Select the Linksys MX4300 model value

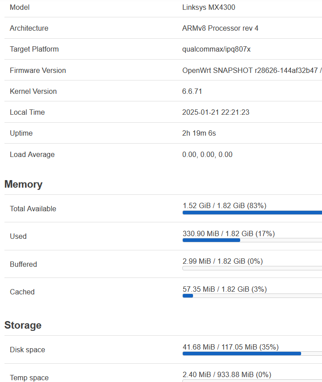tap(209, 7)
